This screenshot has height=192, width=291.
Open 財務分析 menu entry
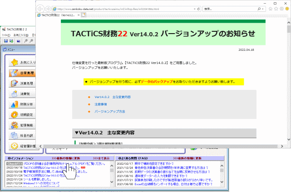pos(22,104)
